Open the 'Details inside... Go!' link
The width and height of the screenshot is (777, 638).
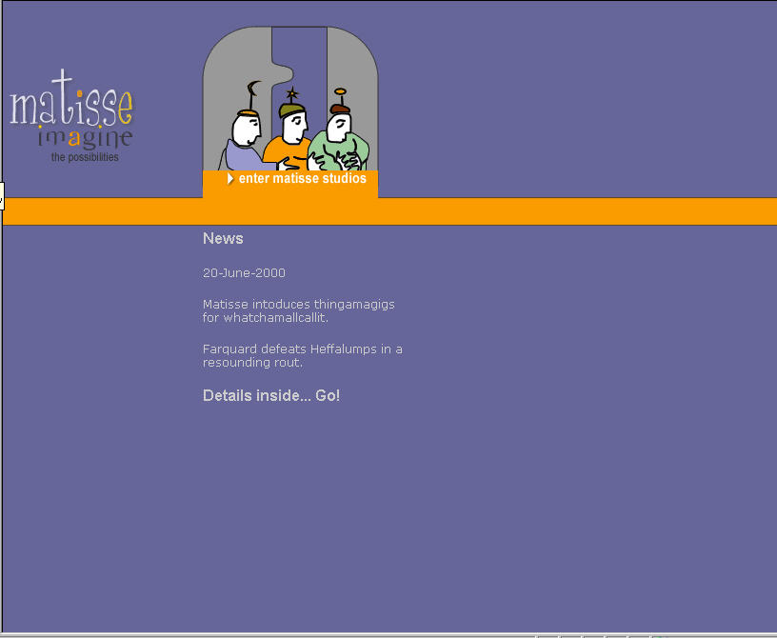pos(271,395)
